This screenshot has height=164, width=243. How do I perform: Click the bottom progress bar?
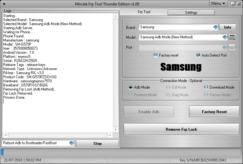click(121, 152)
